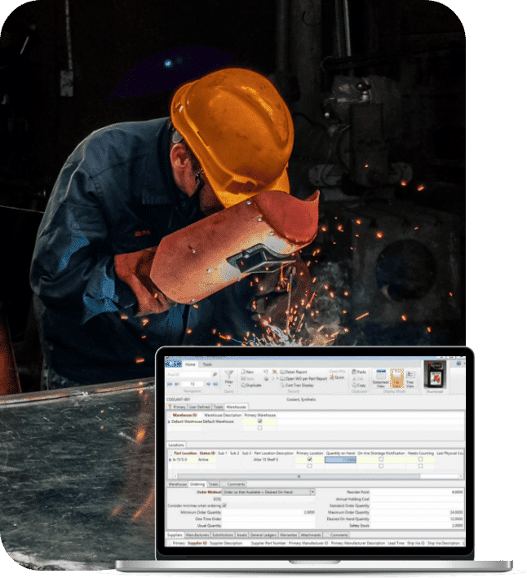Click the Quick PO icon

(x=339, y=378)
